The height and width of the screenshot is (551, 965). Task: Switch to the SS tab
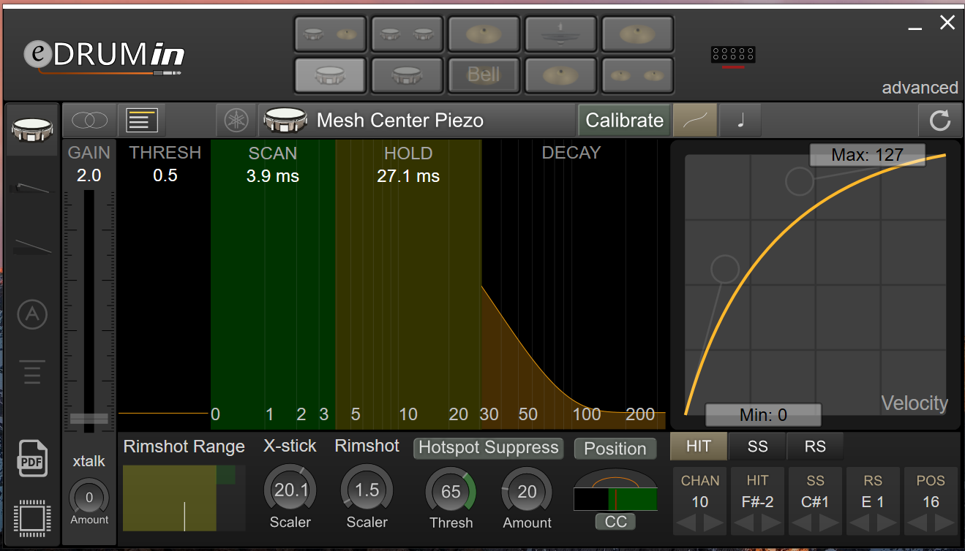[757, 446]
